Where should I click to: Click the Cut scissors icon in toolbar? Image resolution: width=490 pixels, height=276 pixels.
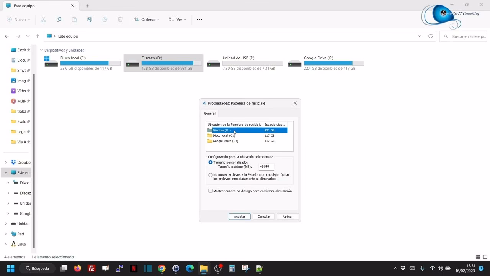43,20
